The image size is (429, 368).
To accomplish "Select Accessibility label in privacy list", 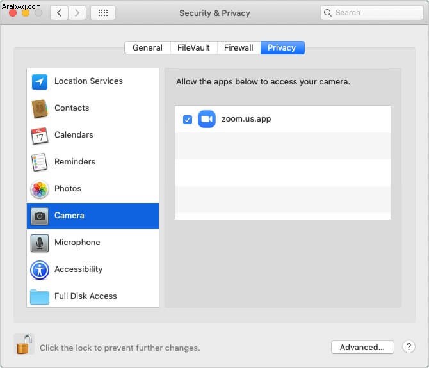I will (x=79, y=269).
